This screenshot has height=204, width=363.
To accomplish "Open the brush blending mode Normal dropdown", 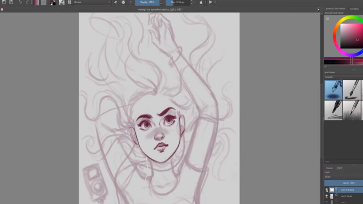I will [x=92, y=2].
